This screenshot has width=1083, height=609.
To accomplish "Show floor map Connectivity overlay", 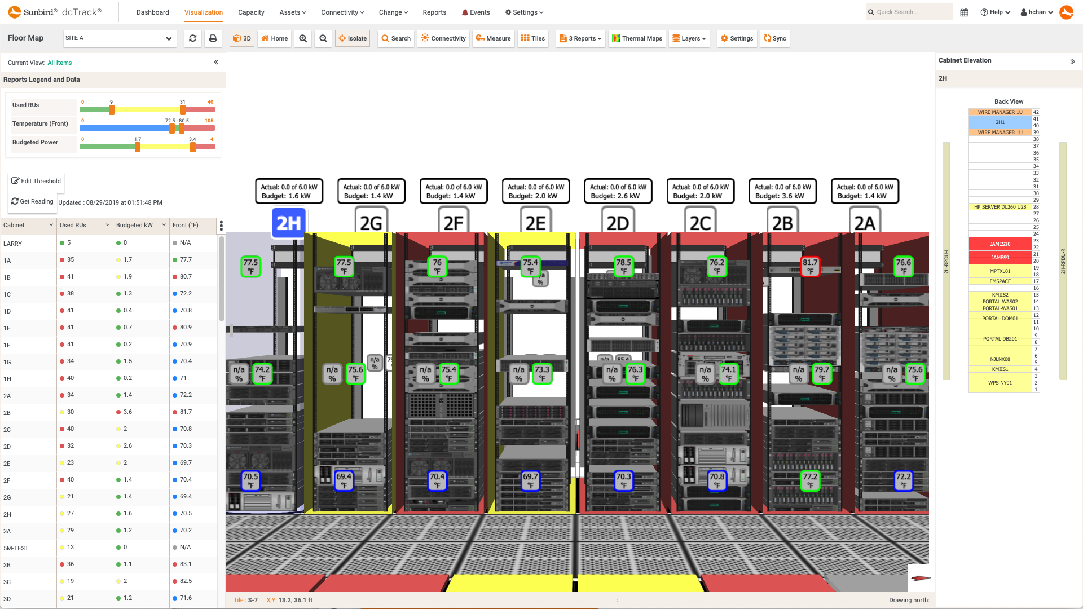I will [443, 38].
